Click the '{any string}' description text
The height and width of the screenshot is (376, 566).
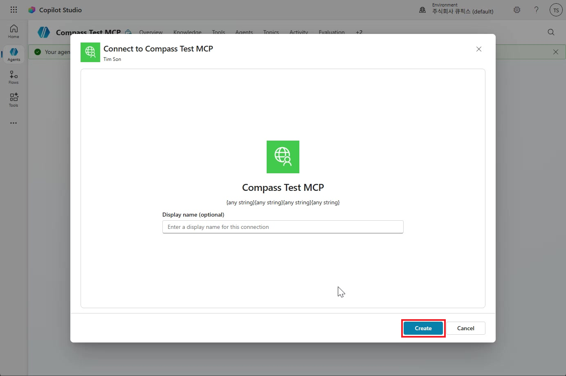coord(283,202)
